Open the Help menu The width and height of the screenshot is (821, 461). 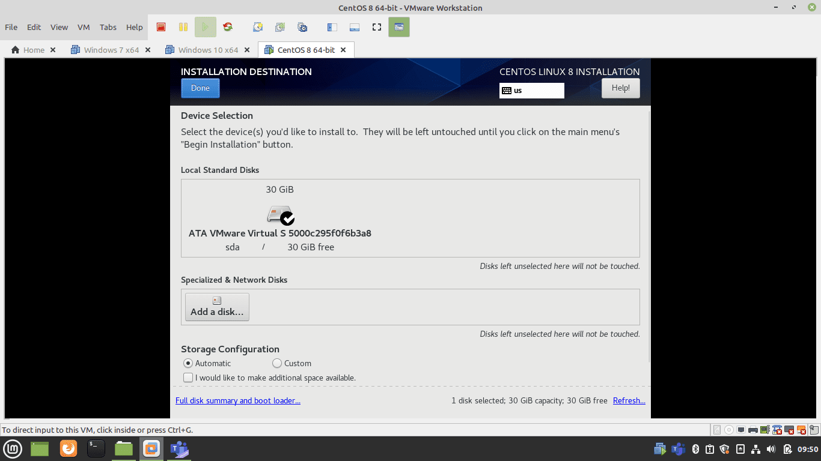click(135, 27)
